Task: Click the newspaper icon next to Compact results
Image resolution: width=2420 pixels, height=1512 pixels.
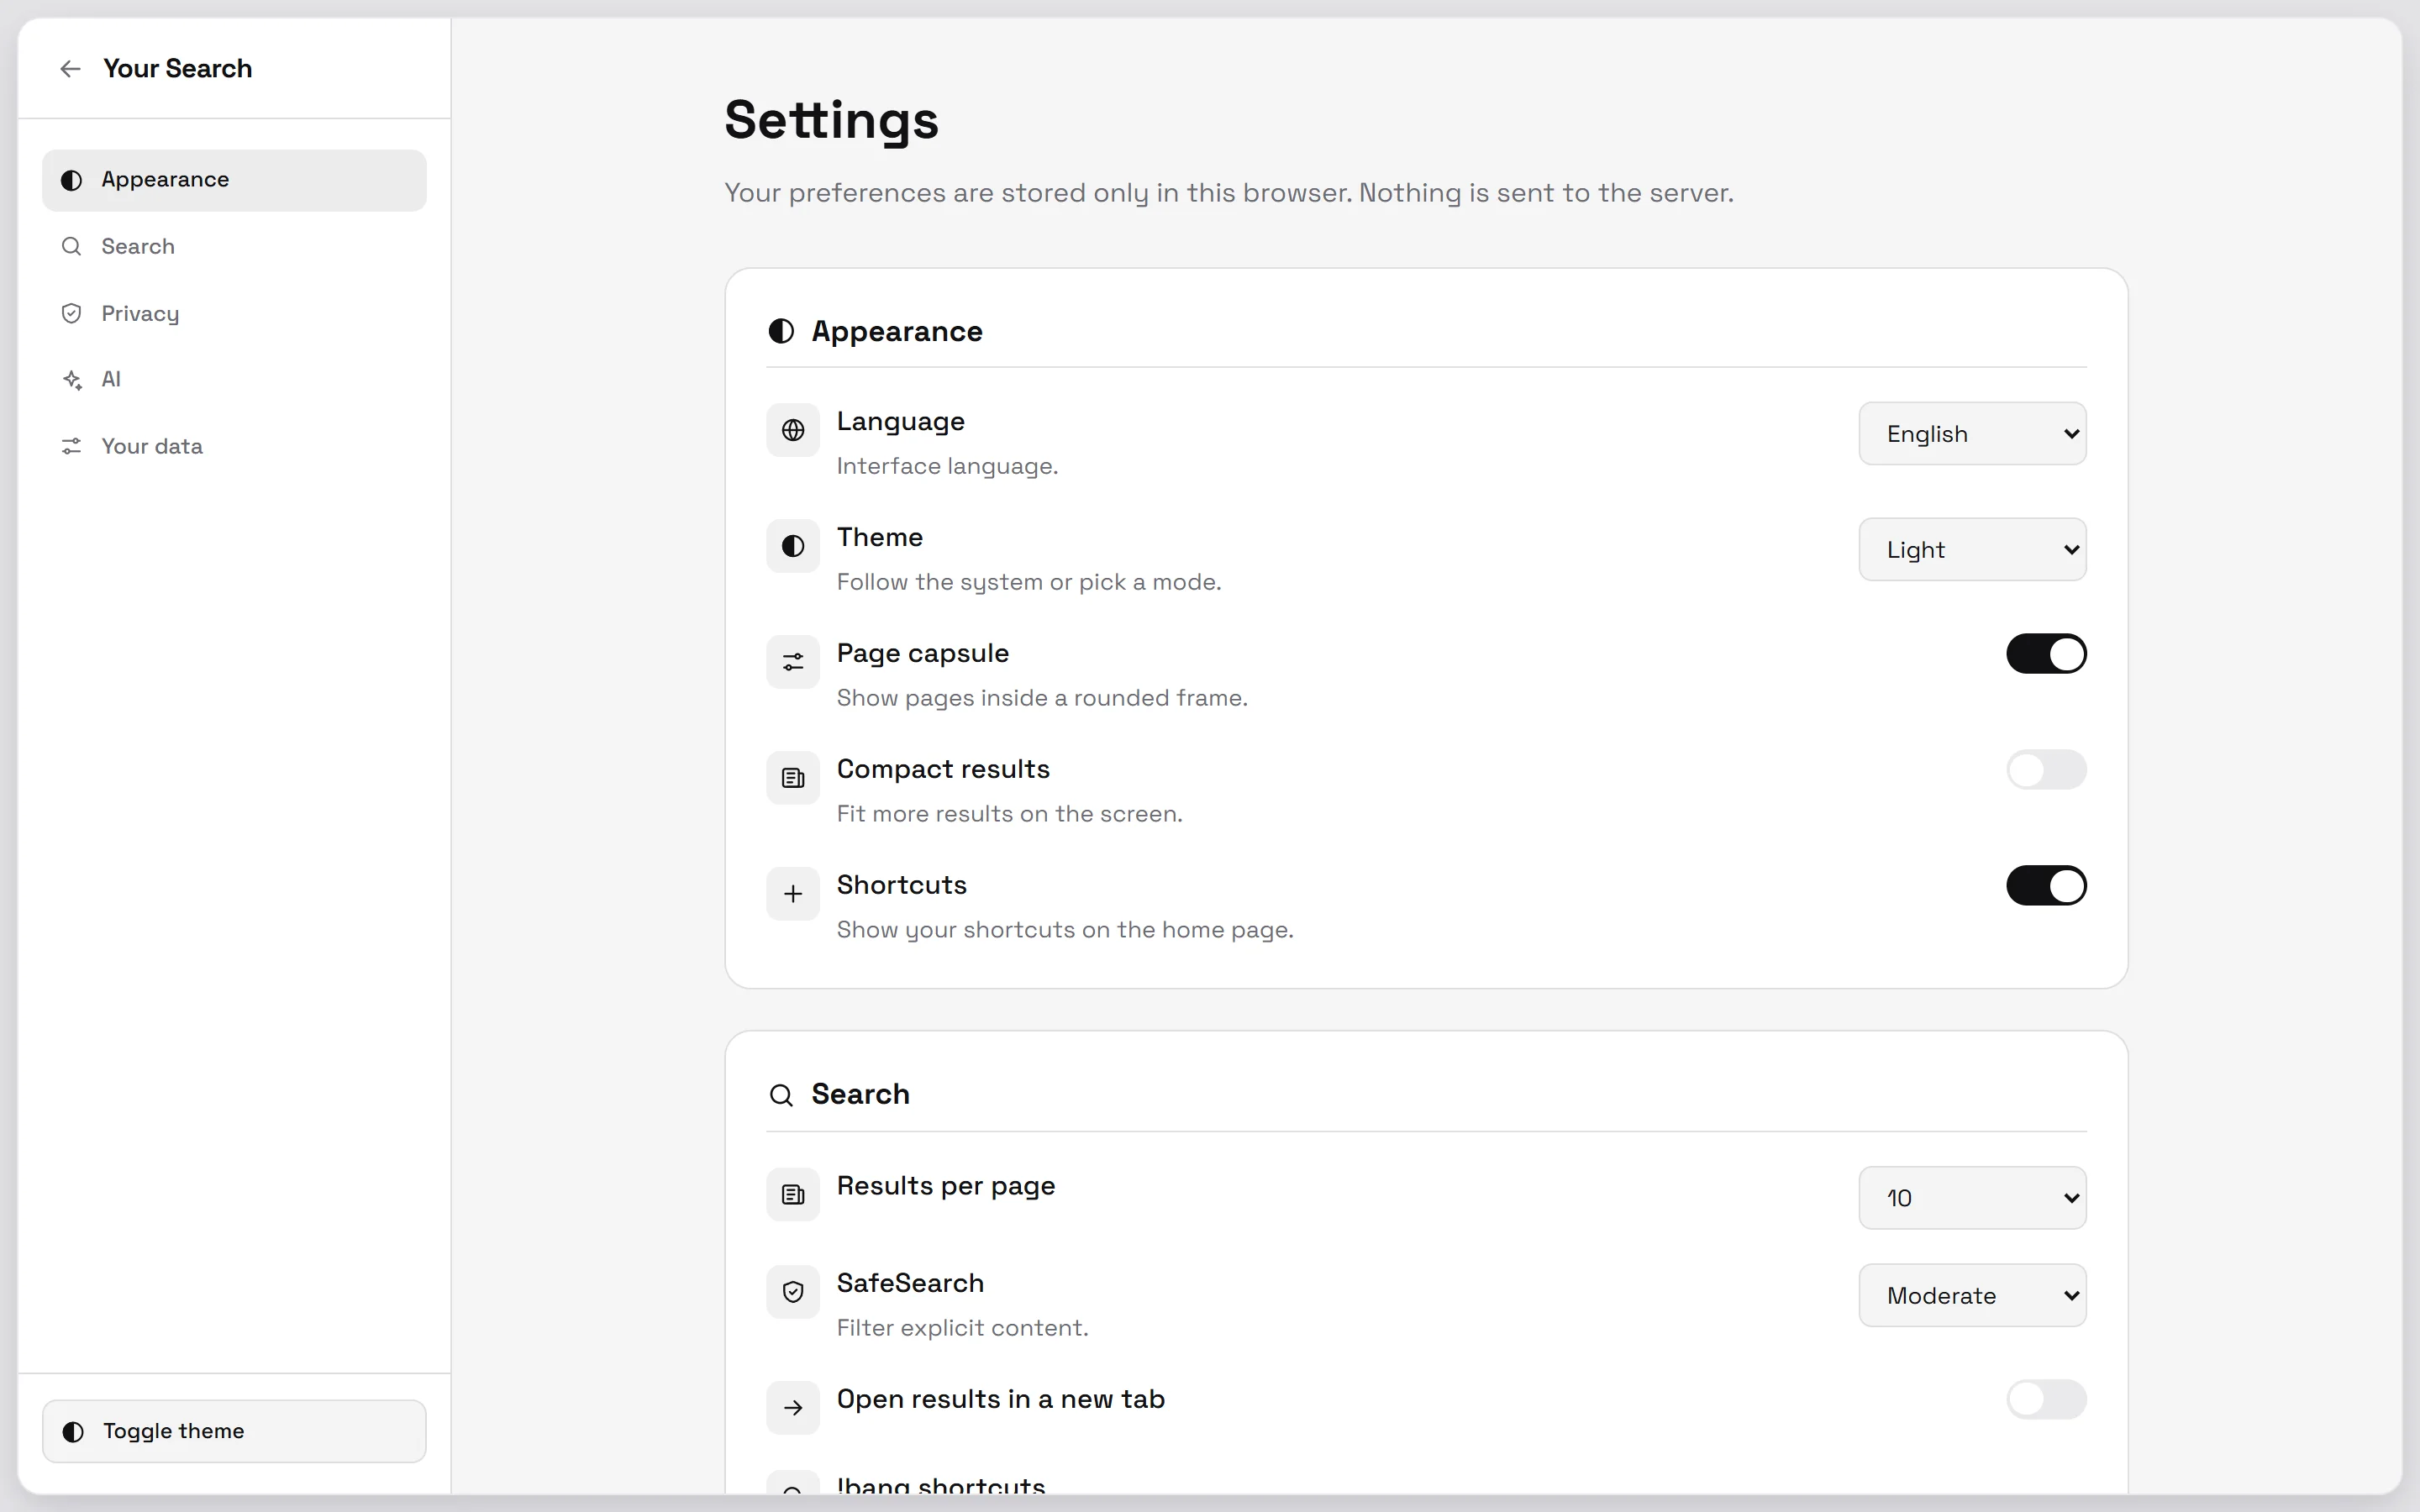Action: point(793,778)
